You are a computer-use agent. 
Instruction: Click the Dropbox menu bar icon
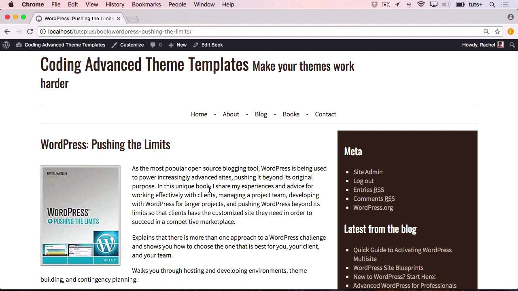click(x=374, y=4)
